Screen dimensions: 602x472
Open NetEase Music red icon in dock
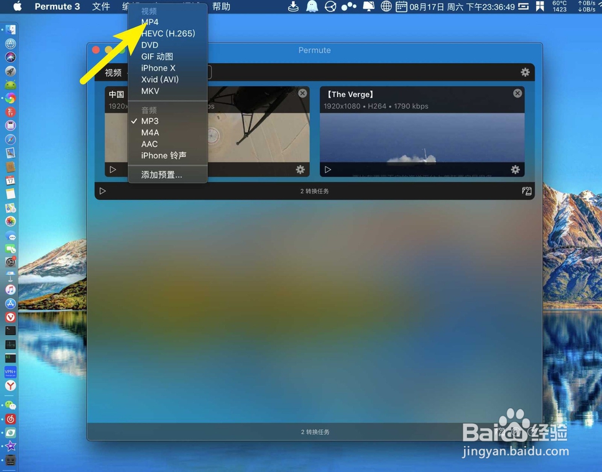tap(10, 419)
